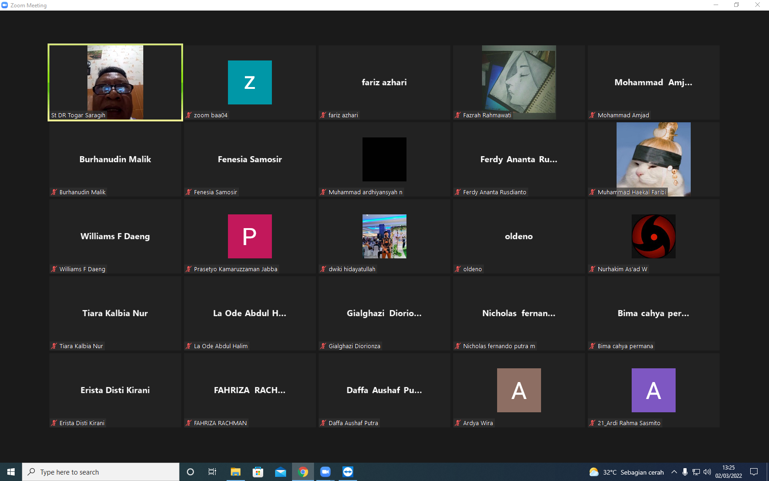Select Fazrah Rahmawati participant tile
The width and height of the screenshot is (769, 481).
tap(519, 82)
